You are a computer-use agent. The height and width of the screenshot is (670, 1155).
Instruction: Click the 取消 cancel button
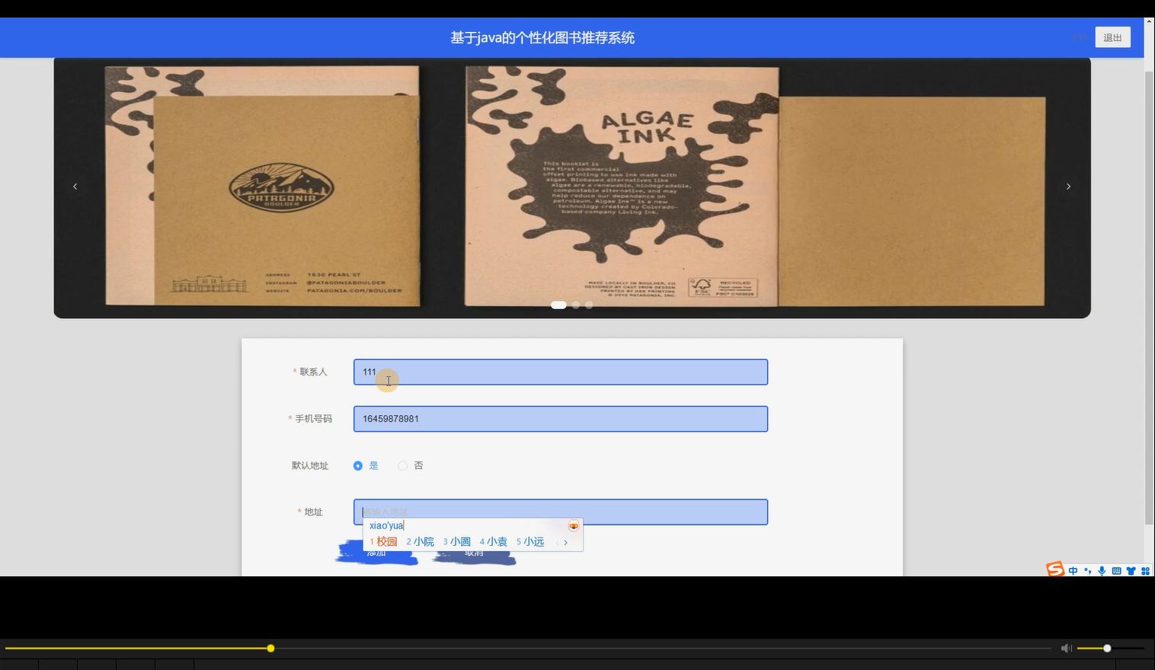(x=473, y=552)
